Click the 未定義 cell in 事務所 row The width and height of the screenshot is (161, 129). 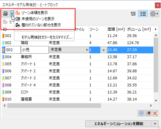(54, 57)
